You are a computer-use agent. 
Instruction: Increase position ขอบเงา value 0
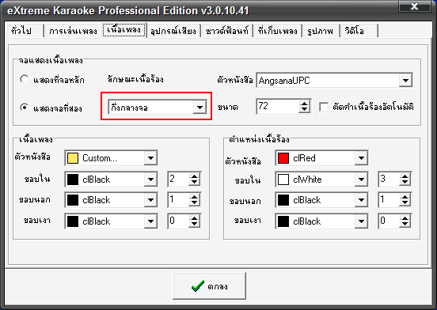(405, 218)
